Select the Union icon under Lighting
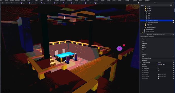 (147, 12)
